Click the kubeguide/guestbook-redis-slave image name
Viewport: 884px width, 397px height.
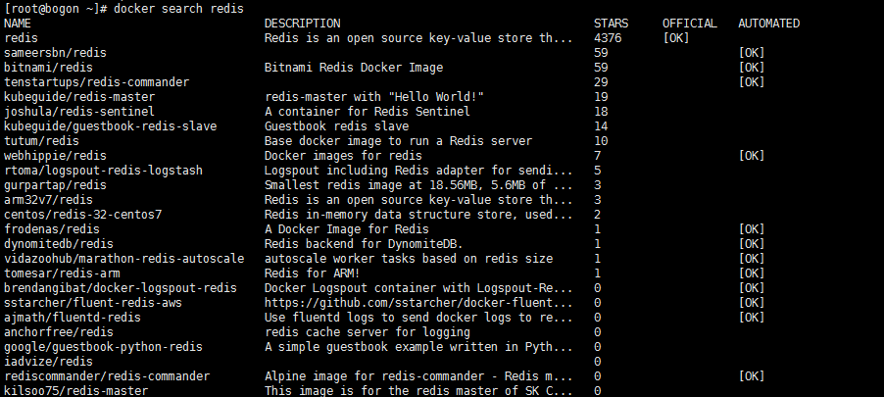pos(110,125)
